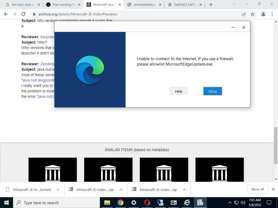Open the first similar item thumbnail

click(x=53, y=170)
